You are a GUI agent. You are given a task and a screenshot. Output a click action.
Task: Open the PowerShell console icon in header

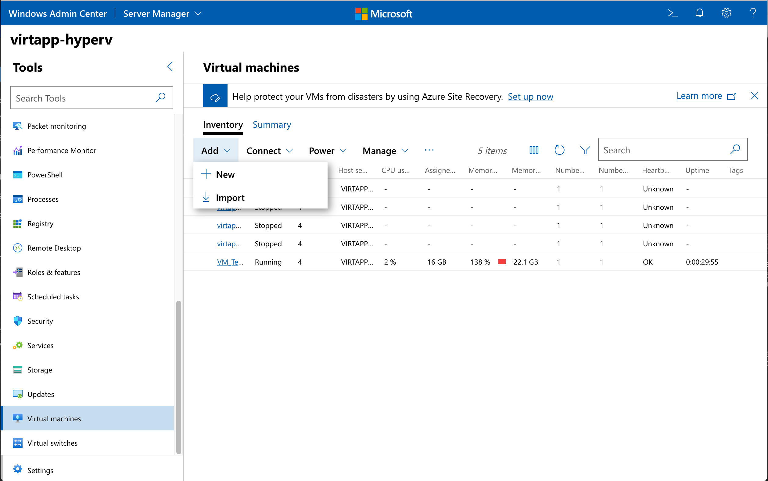[672, 13]
